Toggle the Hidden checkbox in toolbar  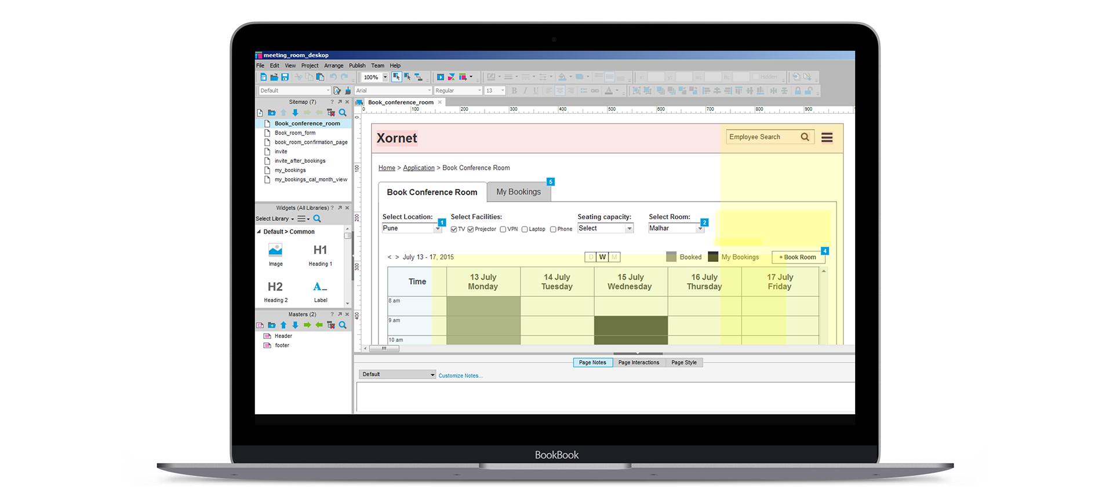click(756, 77)
